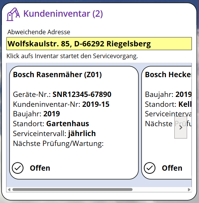The image size is (199, 203).
Task: Open the second Bosch Hecke… inventory card
Action: 167,123
